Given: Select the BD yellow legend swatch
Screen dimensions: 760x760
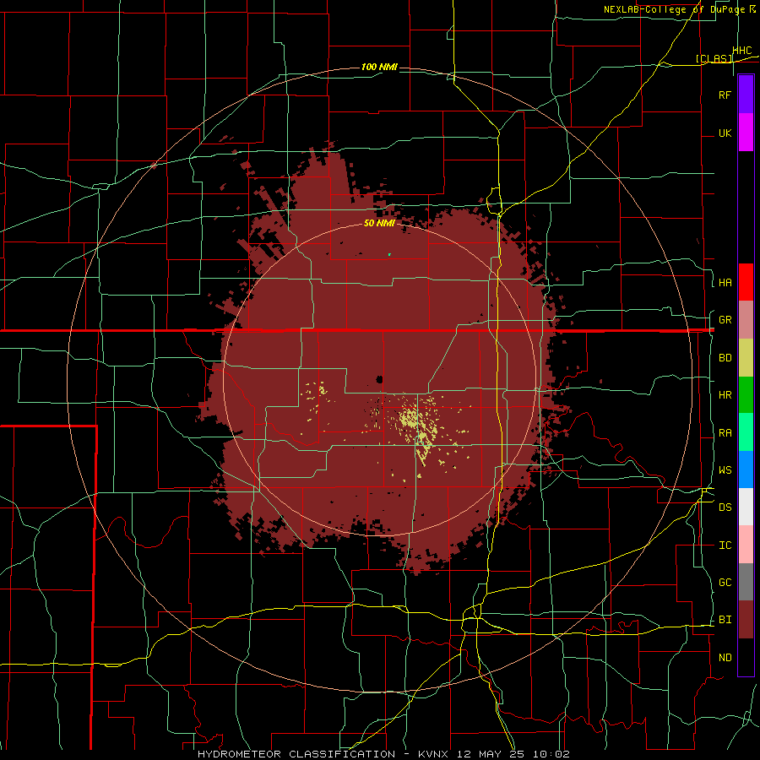Looking at the screenshot, I should [746, 358].
